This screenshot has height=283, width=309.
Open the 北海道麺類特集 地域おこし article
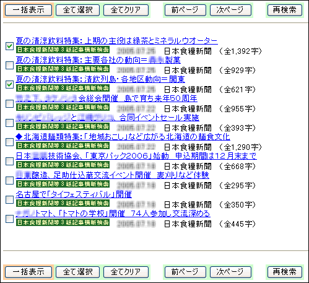pyautogui.click(x=123, y=137)
